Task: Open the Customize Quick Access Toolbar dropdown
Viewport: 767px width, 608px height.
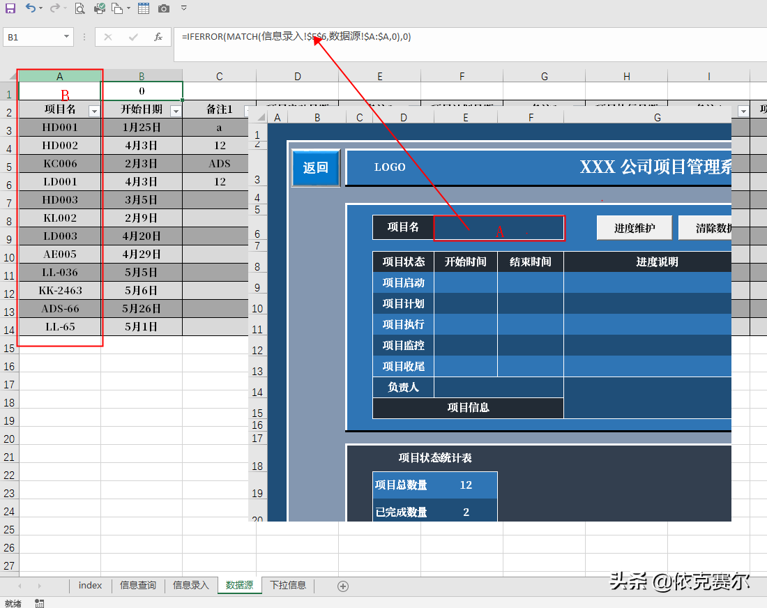Action: point(184,8)
